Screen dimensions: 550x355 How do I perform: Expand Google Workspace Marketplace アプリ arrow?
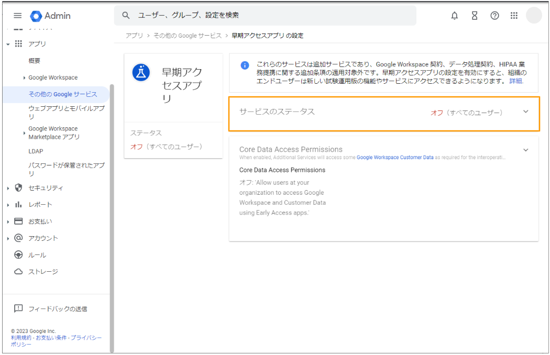(x=24, y=133)
